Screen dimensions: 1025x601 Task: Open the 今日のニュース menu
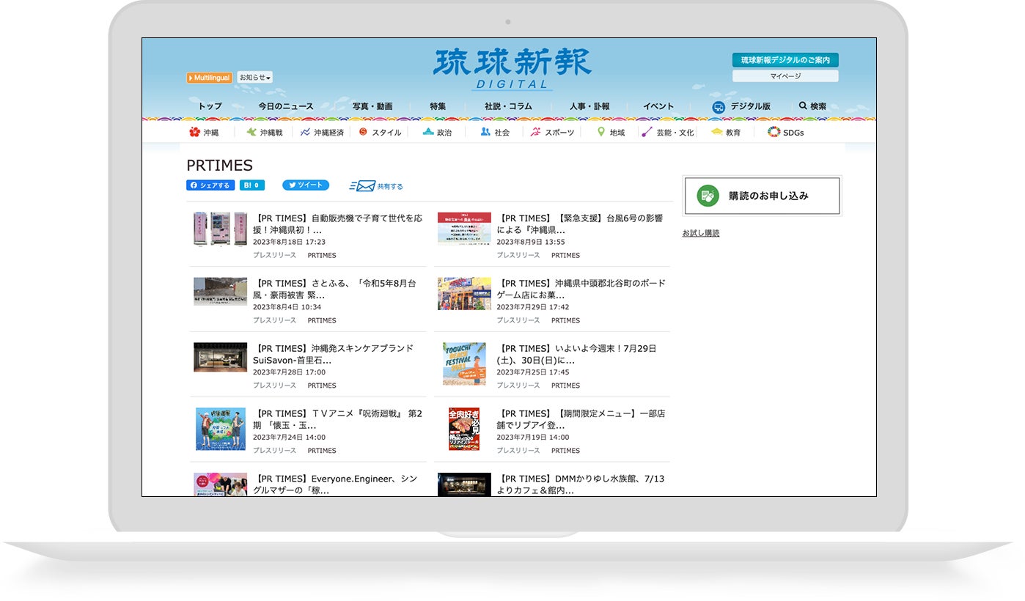coord(286,106)
